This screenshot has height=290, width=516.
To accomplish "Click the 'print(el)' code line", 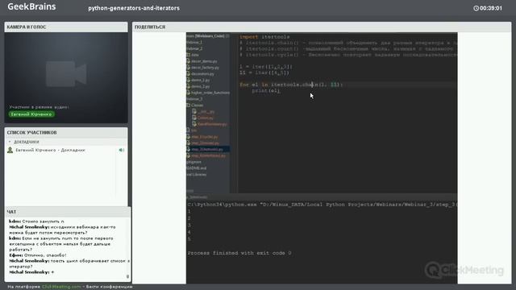I will (x=266, y=91).
